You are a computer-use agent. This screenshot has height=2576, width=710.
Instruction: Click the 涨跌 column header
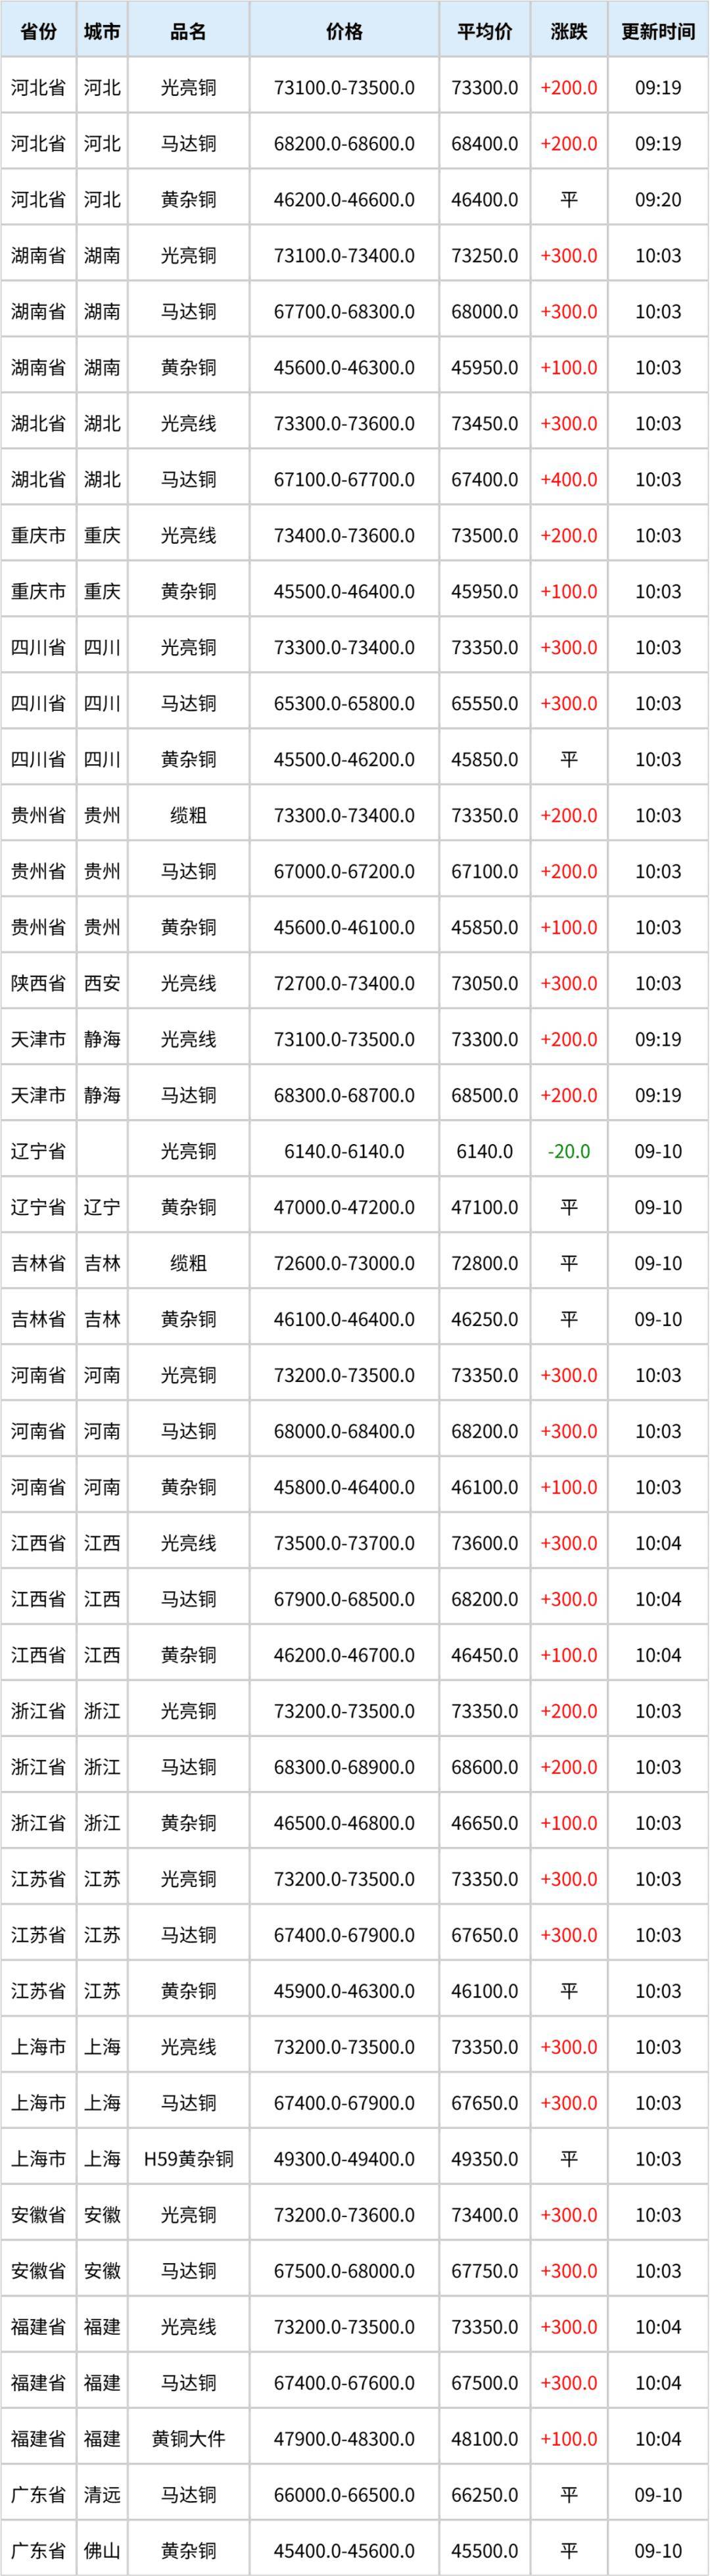[x=569, y=31]
